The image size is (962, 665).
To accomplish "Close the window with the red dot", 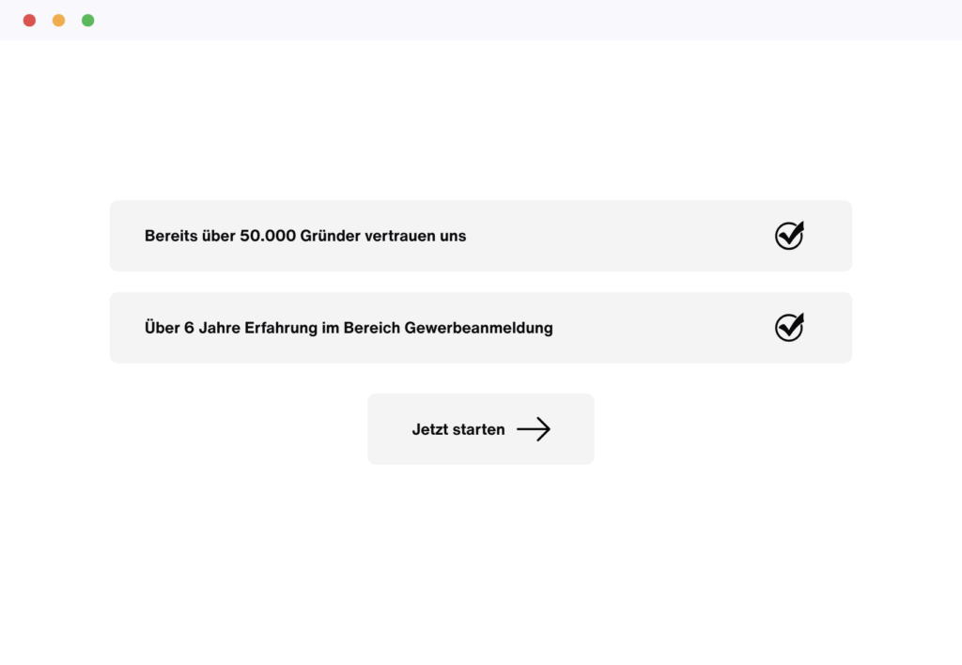I will pyautogui.click(x=29, y=21).
